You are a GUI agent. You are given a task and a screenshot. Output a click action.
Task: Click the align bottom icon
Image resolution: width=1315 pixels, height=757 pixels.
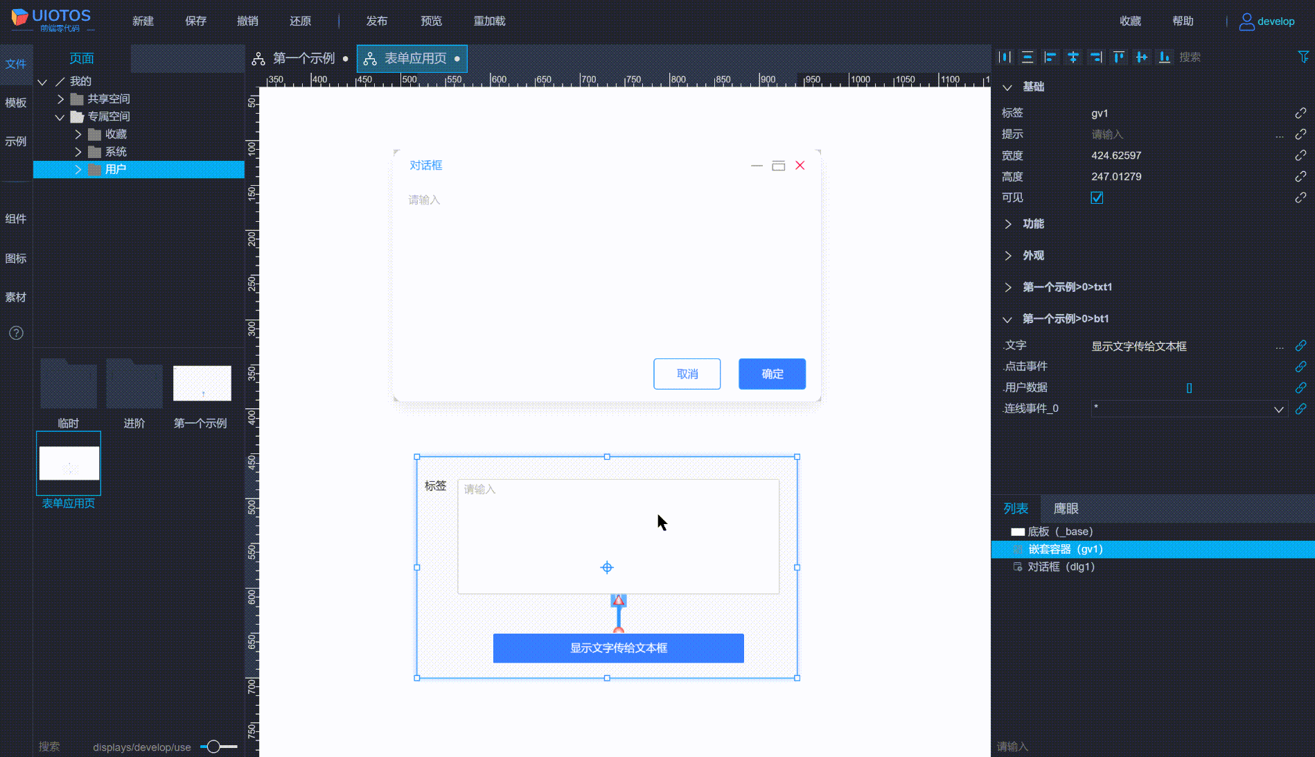[x=1165, y=57]
